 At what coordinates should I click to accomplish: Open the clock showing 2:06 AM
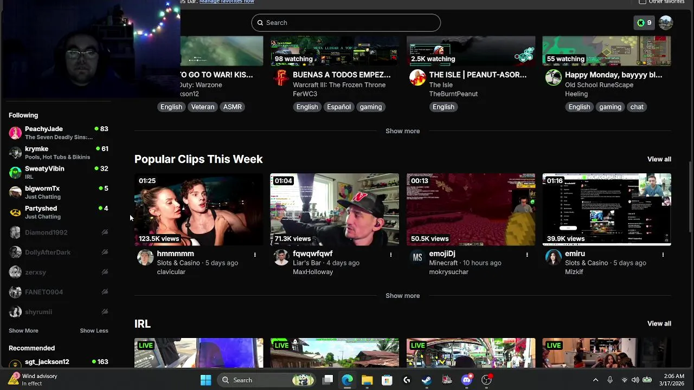point(674,380)
